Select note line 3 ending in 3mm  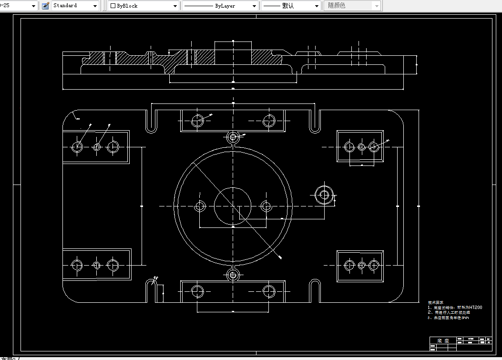click(448, 318)
